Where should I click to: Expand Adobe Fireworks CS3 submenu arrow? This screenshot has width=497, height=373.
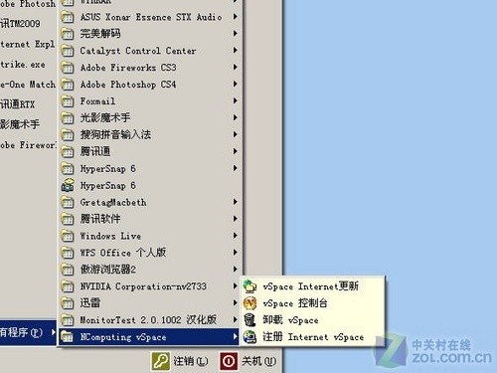coord(235,67)
